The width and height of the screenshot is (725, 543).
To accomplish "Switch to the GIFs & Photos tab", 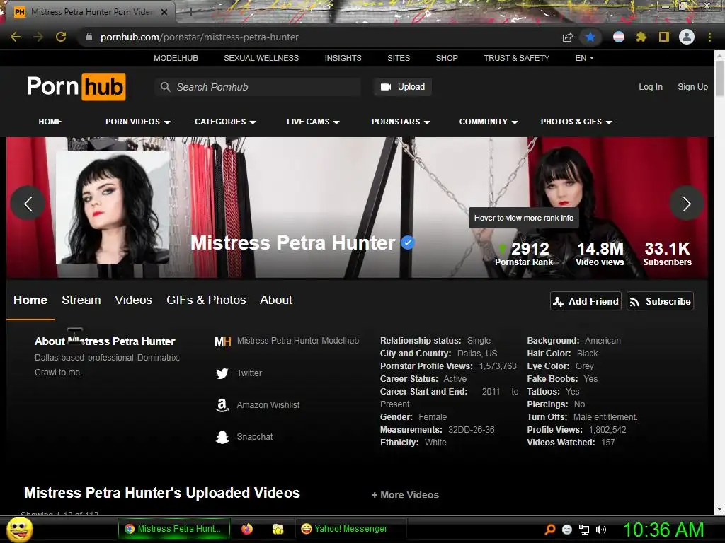I will (206, 300).
